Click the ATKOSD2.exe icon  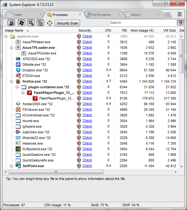pyautogui.click(x=18, y=59)
